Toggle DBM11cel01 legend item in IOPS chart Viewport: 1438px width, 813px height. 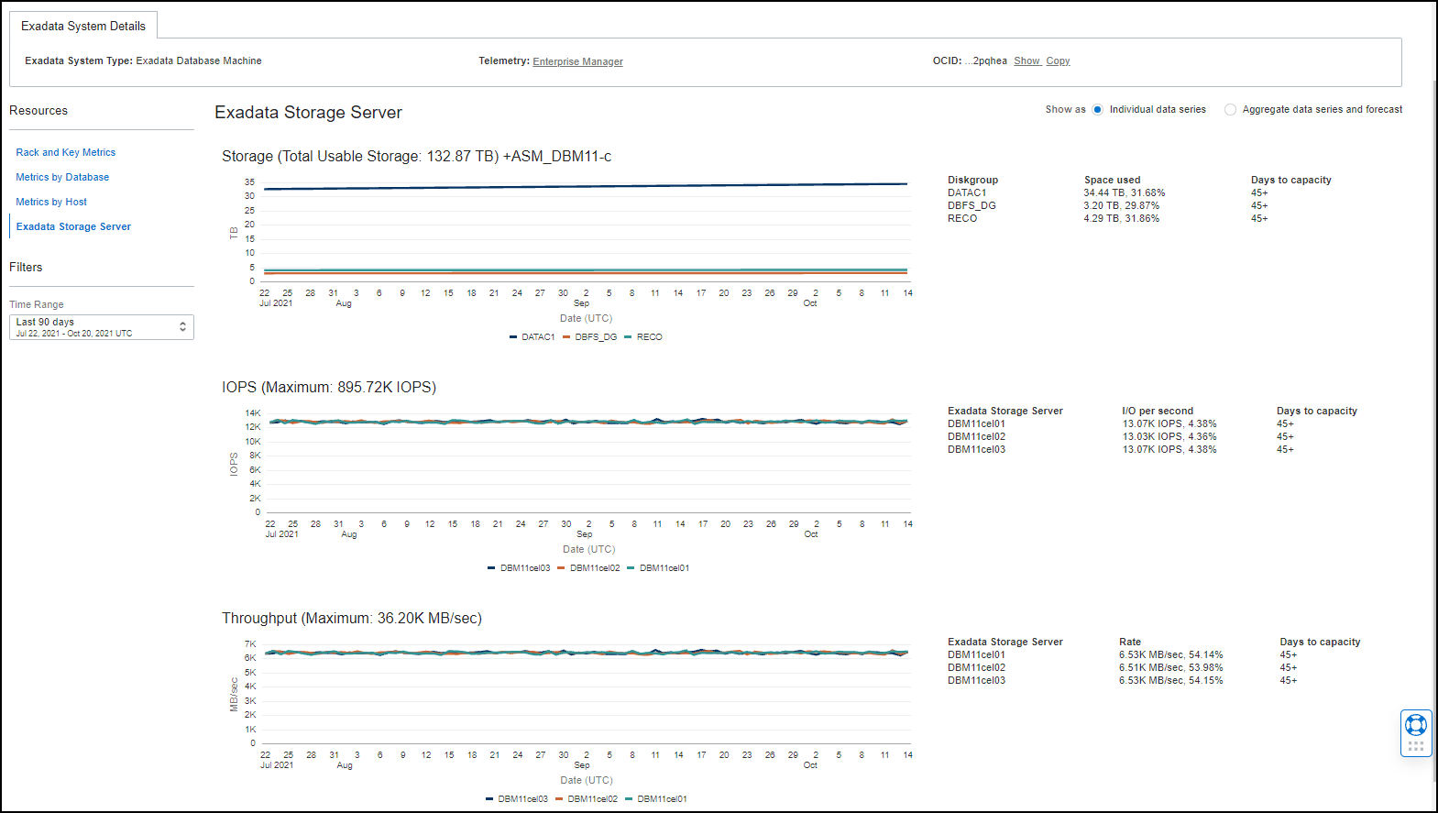pos(658,568)
